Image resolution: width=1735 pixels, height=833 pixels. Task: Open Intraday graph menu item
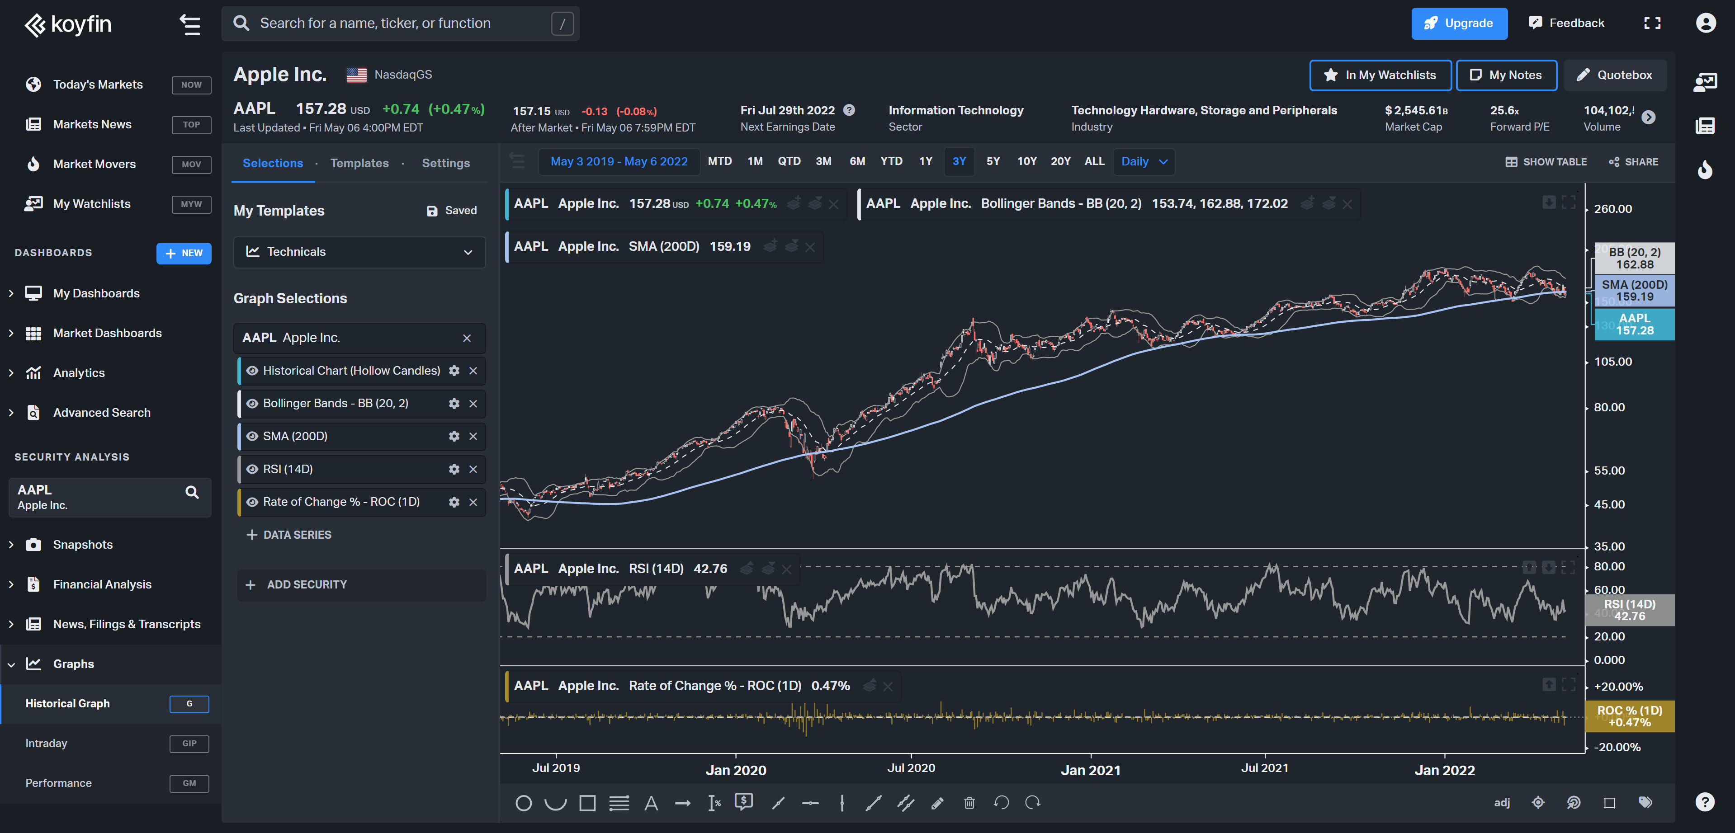point(110,744)
